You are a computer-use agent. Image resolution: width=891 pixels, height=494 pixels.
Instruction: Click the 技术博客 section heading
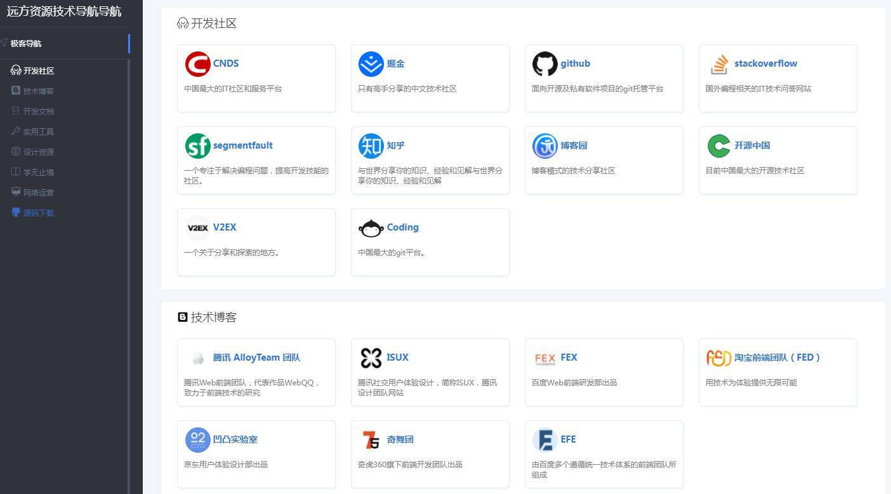[214, 317]
